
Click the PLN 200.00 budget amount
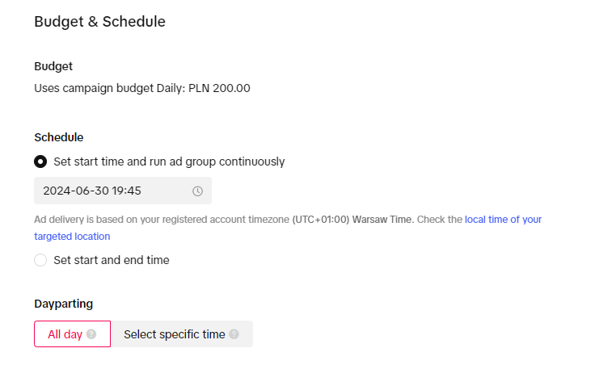[x=219, y=88]
